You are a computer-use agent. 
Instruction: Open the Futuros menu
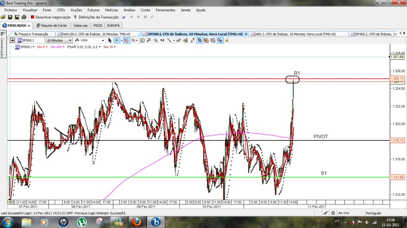(x=94, y=10)
